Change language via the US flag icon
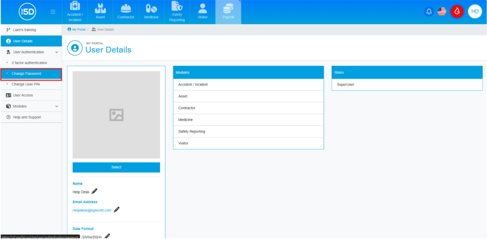Viewport: 487px width, 239px height. tap(442, 12)
